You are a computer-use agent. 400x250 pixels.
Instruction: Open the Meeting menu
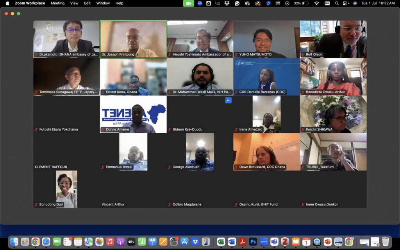57,3
